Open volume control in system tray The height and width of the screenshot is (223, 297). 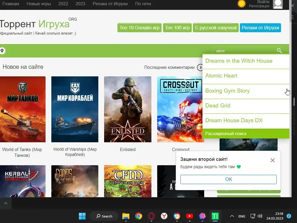coord(260,216)
